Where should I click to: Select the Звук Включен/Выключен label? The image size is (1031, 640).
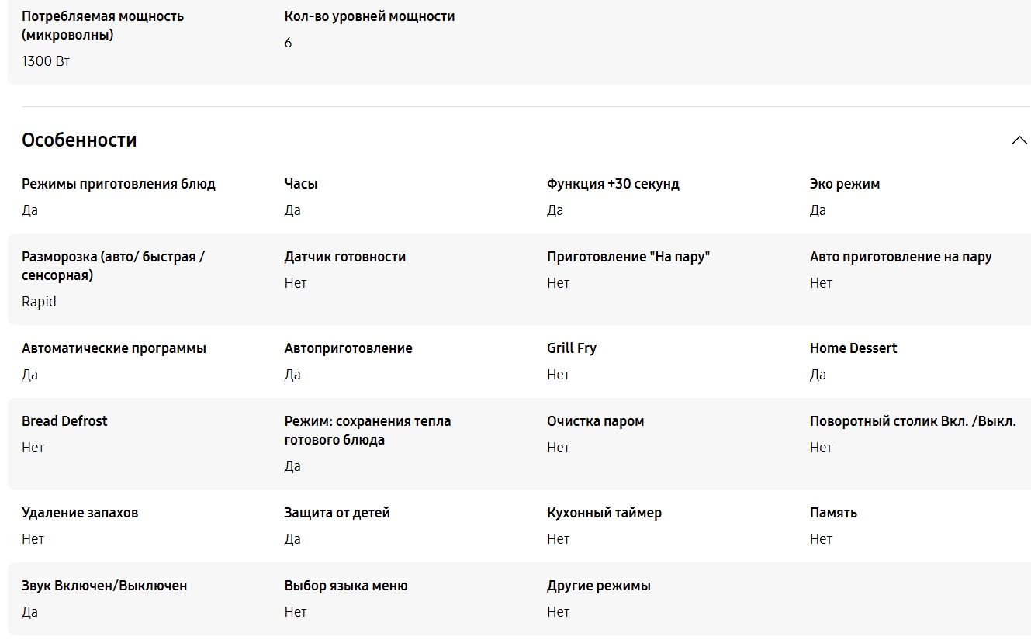tap(105, 586)
